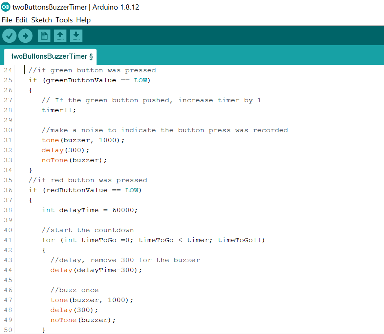The height and width of the screenshot is (334, 384).
Task: Open the Edit menu
Action: 22,20
